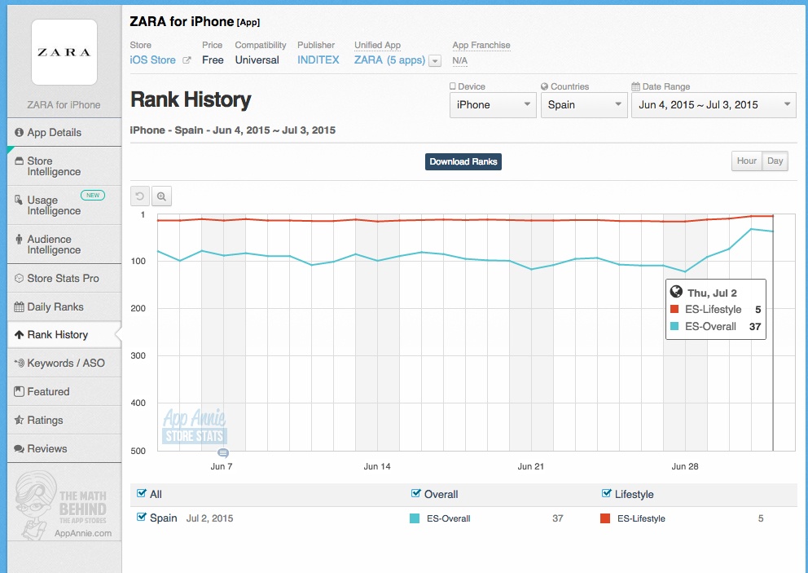Click the Date Range calendar label icon
The image size is (808, 573).
(636, 86)
